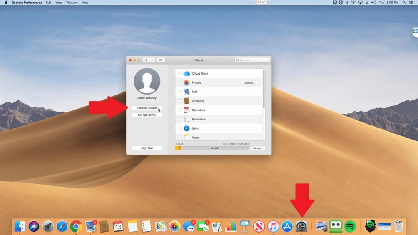The image size is (418, 235).
Task: Open Launchpad rocket icon in dock
Action: point(48,227)
